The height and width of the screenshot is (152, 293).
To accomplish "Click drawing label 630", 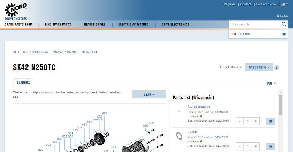I will [41, 150].
